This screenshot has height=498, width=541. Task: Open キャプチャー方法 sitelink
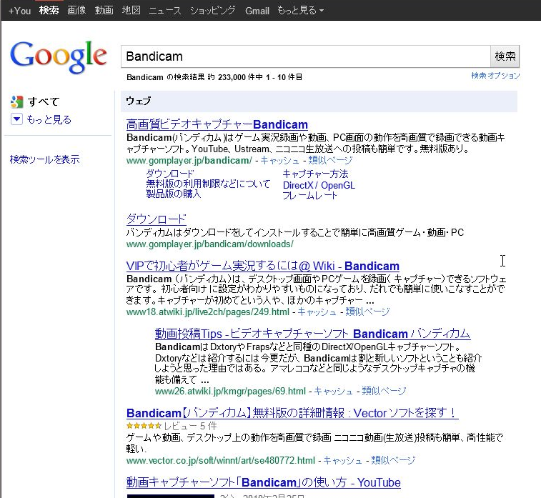tap(315, 174)
